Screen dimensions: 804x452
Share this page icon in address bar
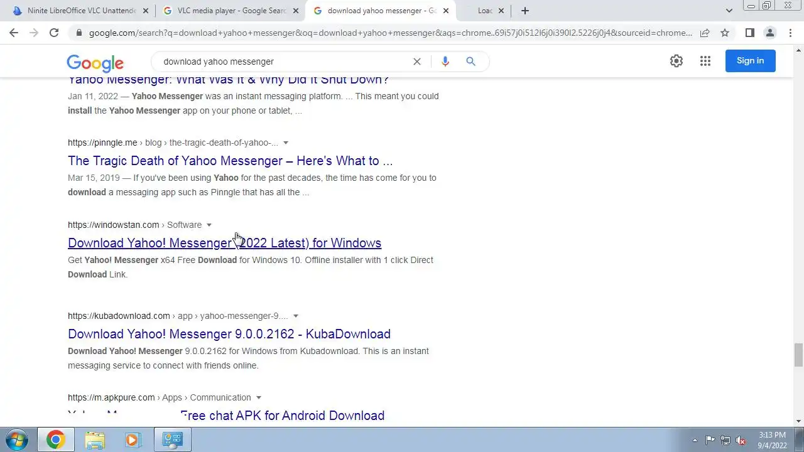coord(705,33)
